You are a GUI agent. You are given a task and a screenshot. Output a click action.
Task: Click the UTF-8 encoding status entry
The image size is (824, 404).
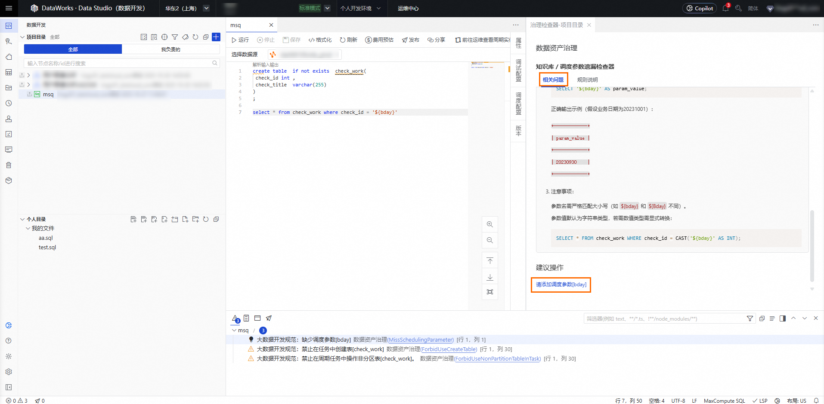678,401
